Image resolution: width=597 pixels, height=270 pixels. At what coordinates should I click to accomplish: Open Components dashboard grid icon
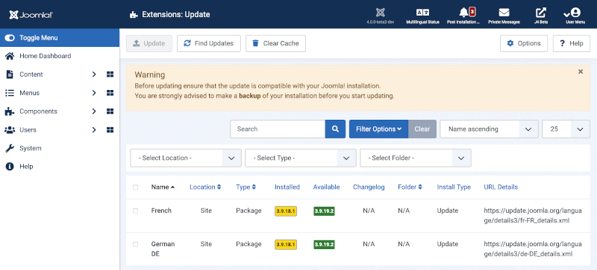110,112
